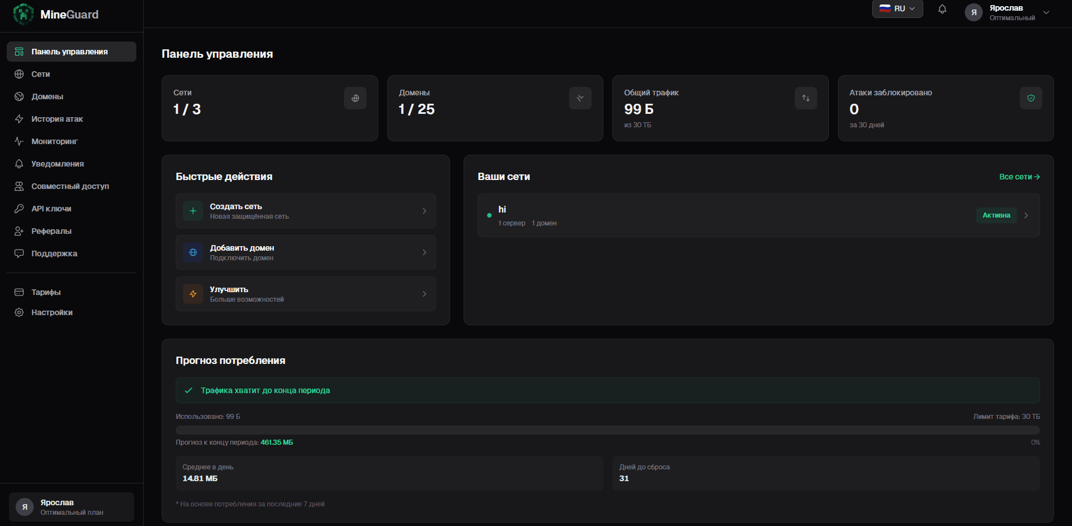Click the arrows icon in Общий трафик card
This screenshot has height=526, width=1072.
pyautogui.click(x=806, y=98)
